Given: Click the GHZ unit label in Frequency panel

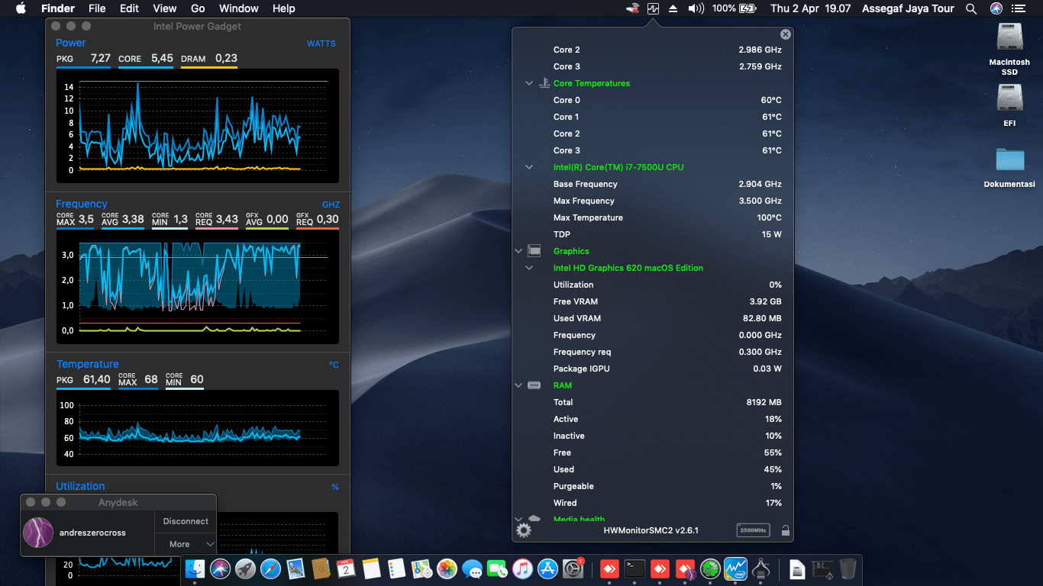Looking at the screenshot, I should click(x=331, y=204).
